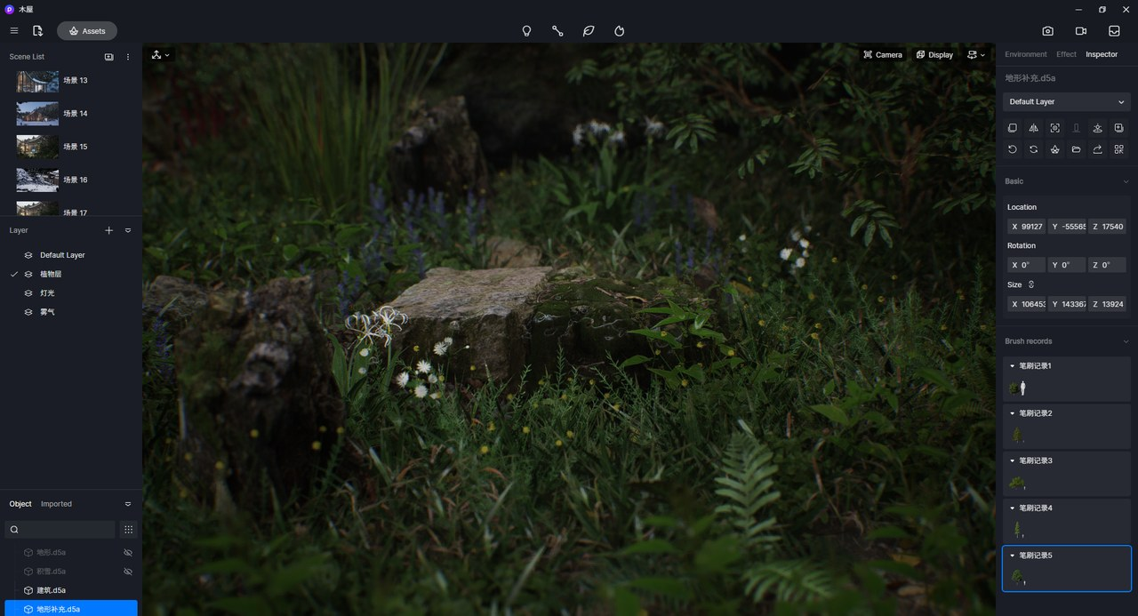
Task: Switch to the Environment tab
Action: pyautogui.click(x=1026, y=54)
